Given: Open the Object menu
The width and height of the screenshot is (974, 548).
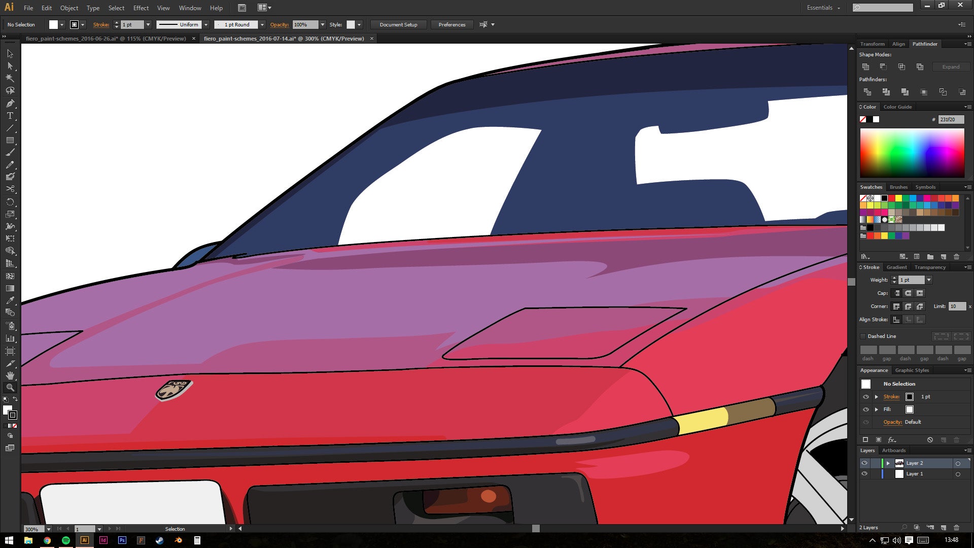Looking at the screenshot, I should 69,8.
